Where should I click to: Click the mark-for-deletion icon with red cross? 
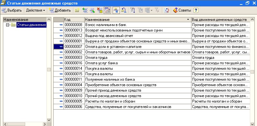100,10
